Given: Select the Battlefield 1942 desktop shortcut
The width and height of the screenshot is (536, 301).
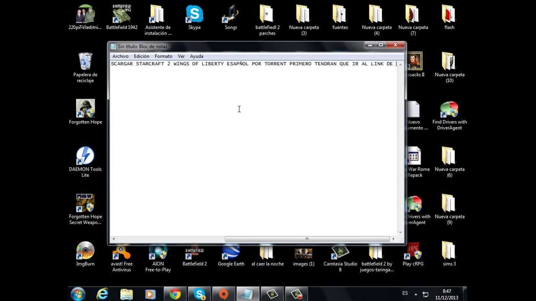Looking at the screenshot, I should point(121,18).
